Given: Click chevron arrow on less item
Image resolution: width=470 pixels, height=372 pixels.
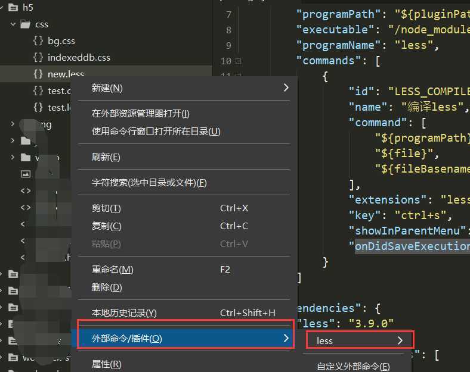Looking at the screenshot, I should tap(400, 340).
